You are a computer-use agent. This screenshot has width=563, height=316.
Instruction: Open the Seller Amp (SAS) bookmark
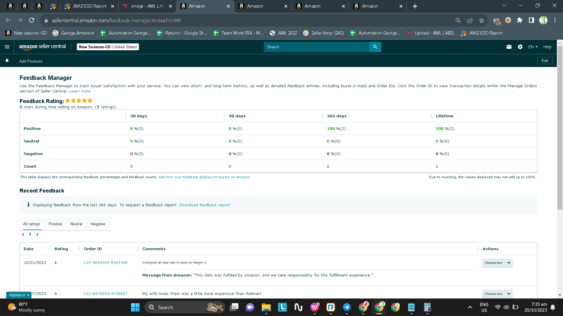tap(323, 33)
